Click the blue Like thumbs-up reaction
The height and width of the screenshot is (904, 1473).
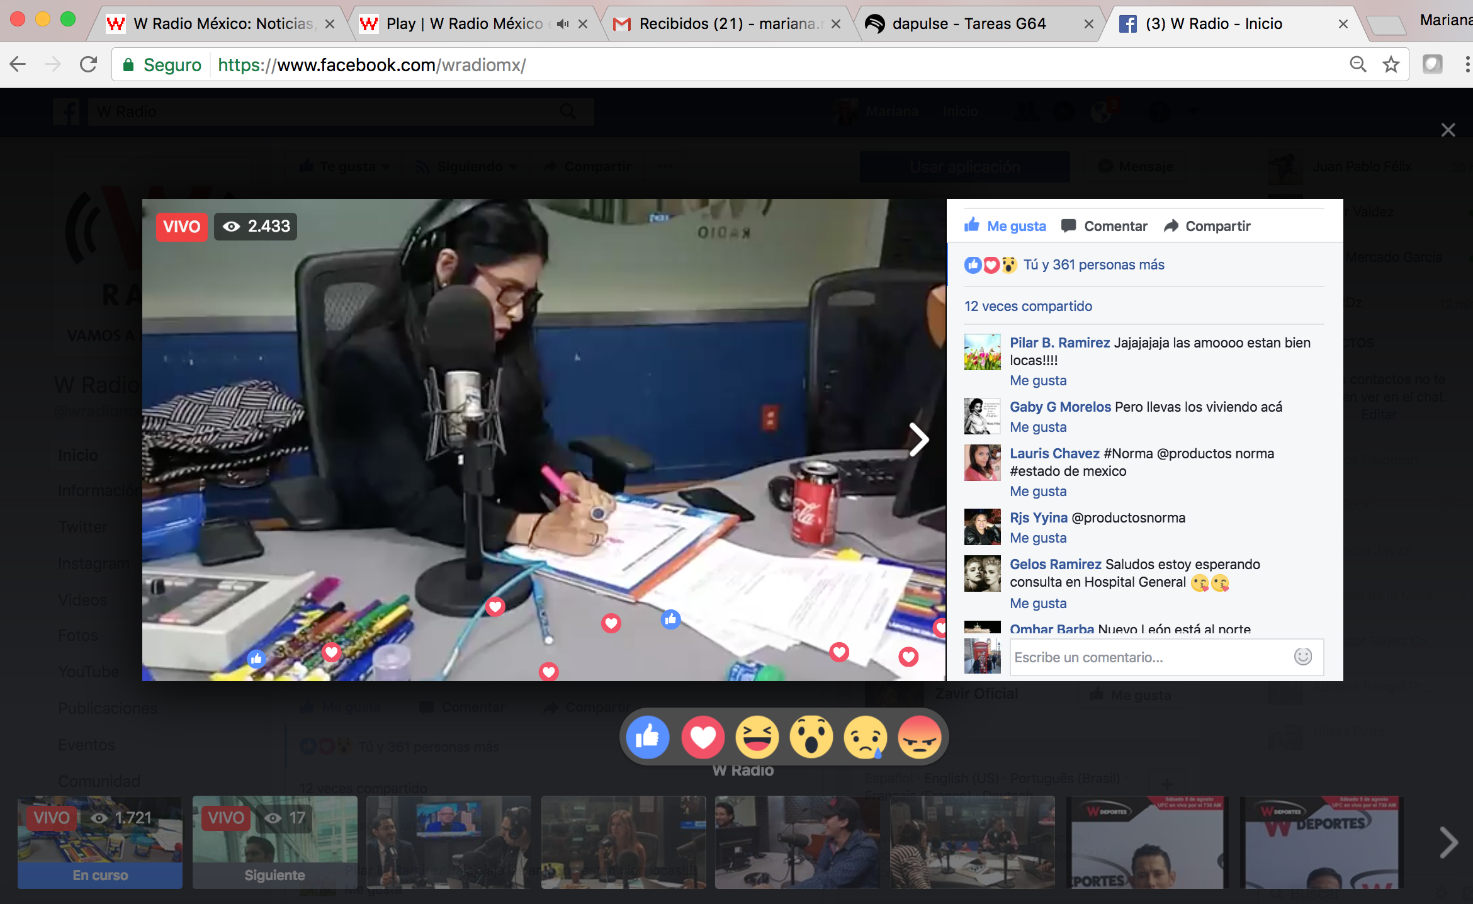coord(648,737)
